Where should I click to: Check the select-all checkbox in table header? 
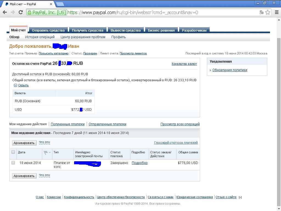(13, 152)
